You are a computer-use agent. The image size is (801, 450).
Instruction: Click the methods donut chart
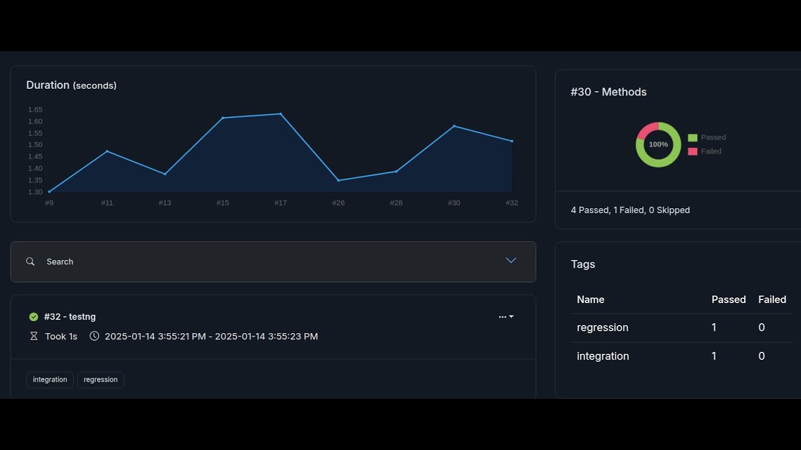point(658,144)
